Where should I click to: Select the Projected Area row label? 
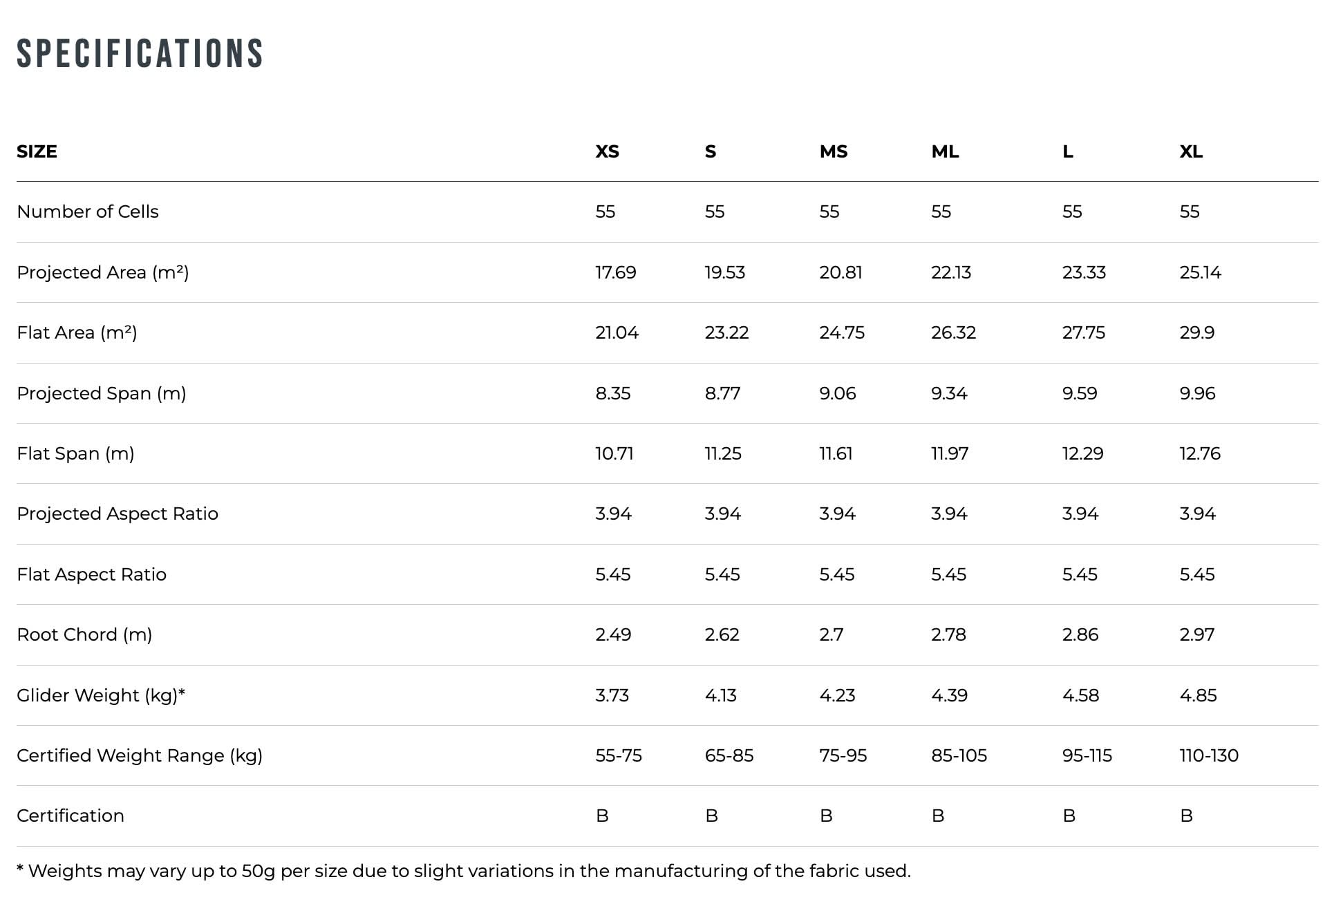[102, 272]
